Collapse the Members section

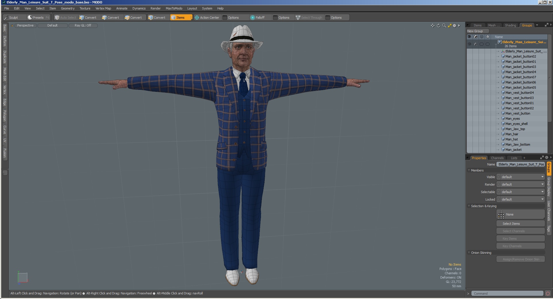click(x=469, y=170)
